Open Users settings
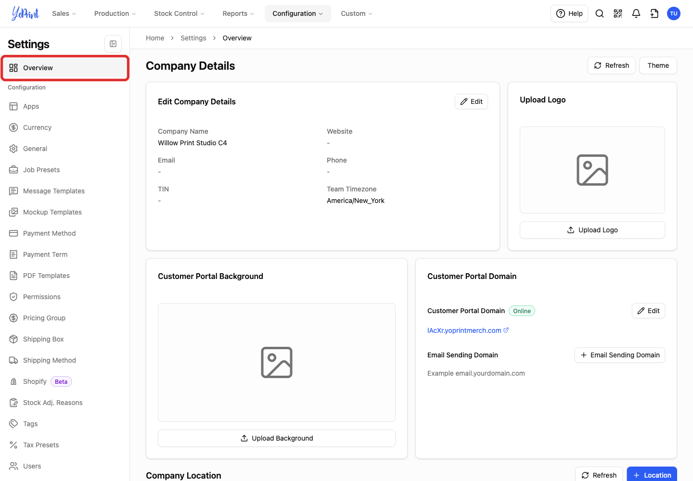Screen dimensions: 693x481 tap(64, 466)
